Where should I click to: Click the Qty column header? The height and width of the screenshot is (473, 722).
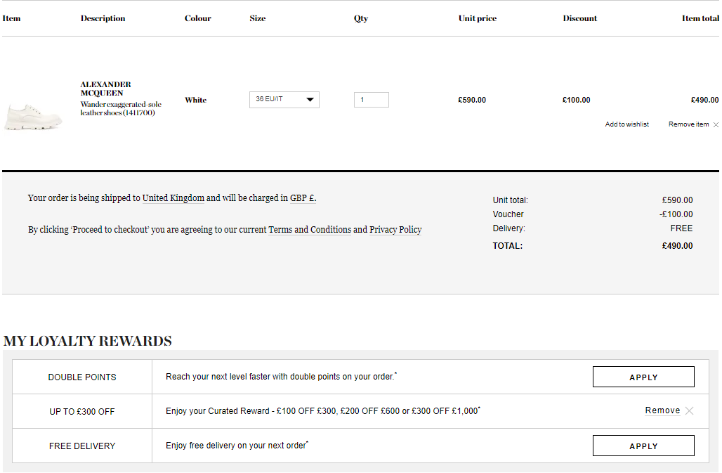(x=361, y=18)
